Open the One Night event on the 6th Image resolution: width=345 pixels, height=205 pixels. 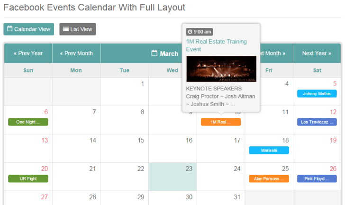(28, 122)
